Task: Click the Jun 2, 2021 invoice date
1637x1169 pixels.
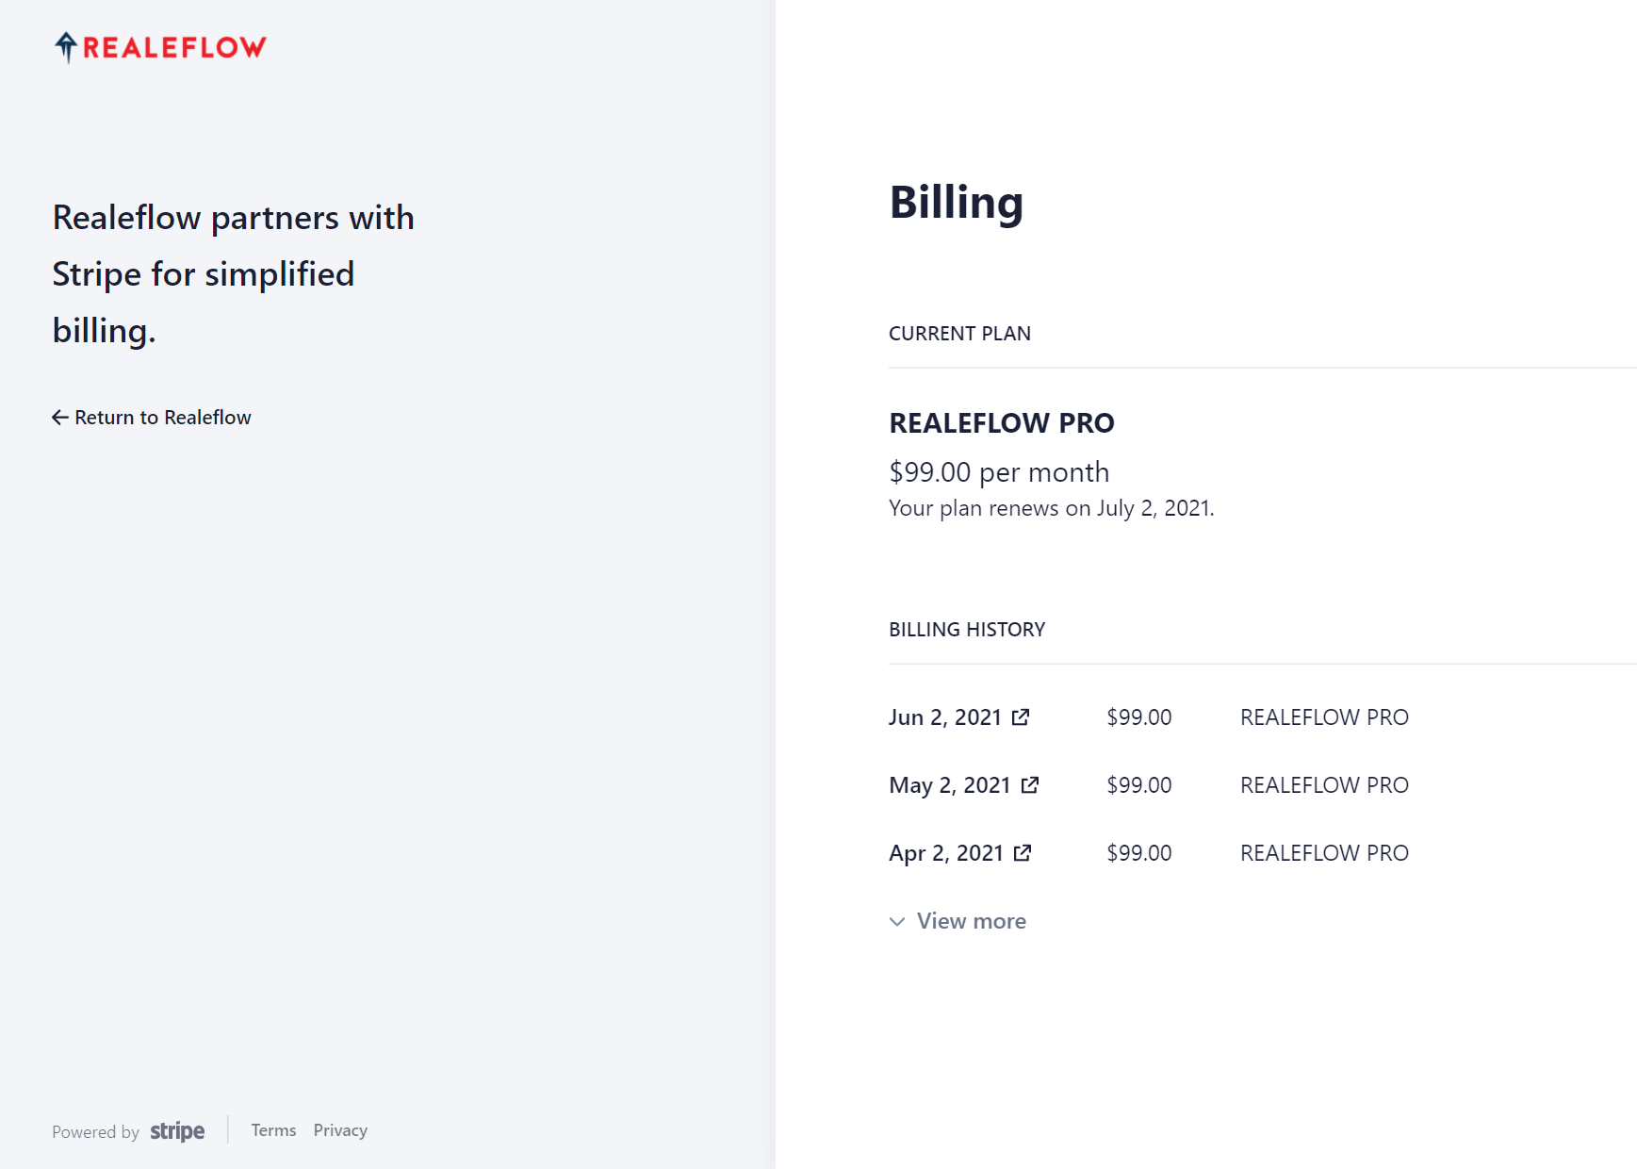Action: [944, 717]
